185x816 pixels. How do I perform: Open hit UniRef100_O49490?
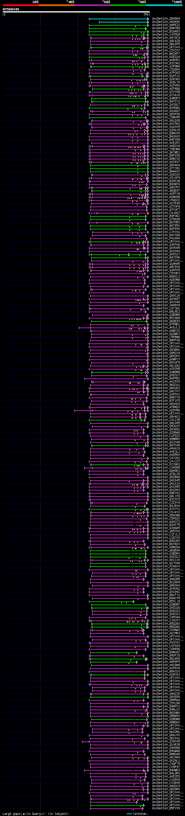(166, 22)
